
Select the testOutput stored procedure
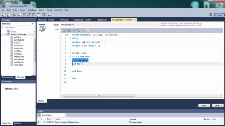(x=18, y=65)
